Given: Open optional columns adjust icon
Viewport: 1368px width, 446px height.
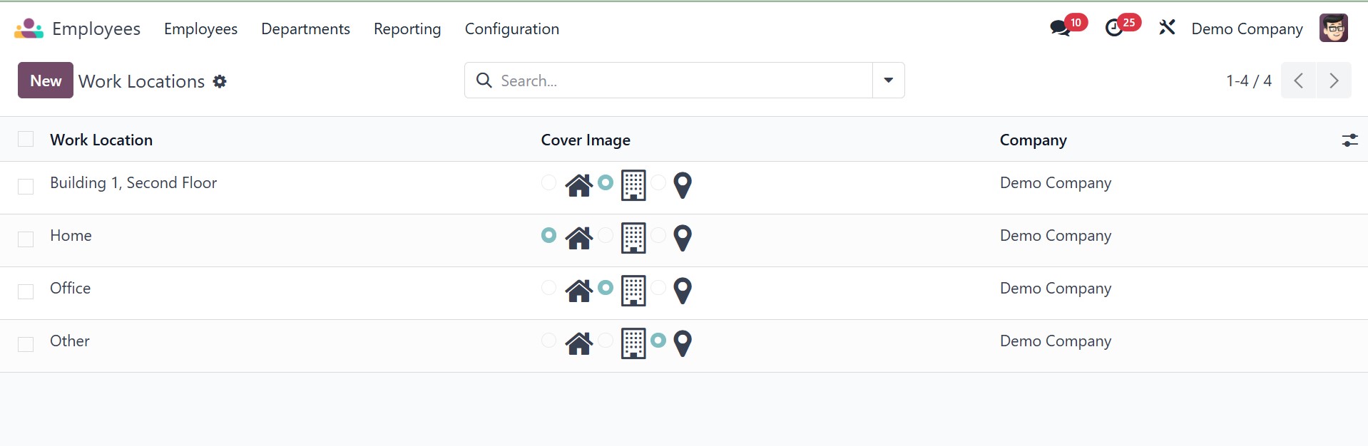Looking at the screenshot, I should [x=1349, y=140].
